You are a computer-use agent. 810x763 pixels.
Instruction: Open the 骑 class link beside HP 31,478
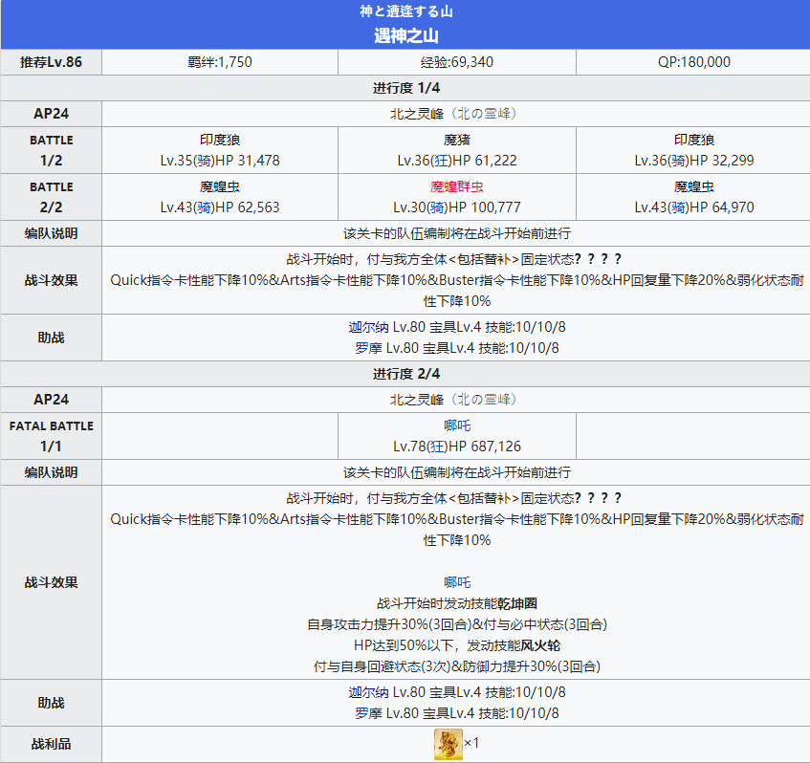[204, 162]
